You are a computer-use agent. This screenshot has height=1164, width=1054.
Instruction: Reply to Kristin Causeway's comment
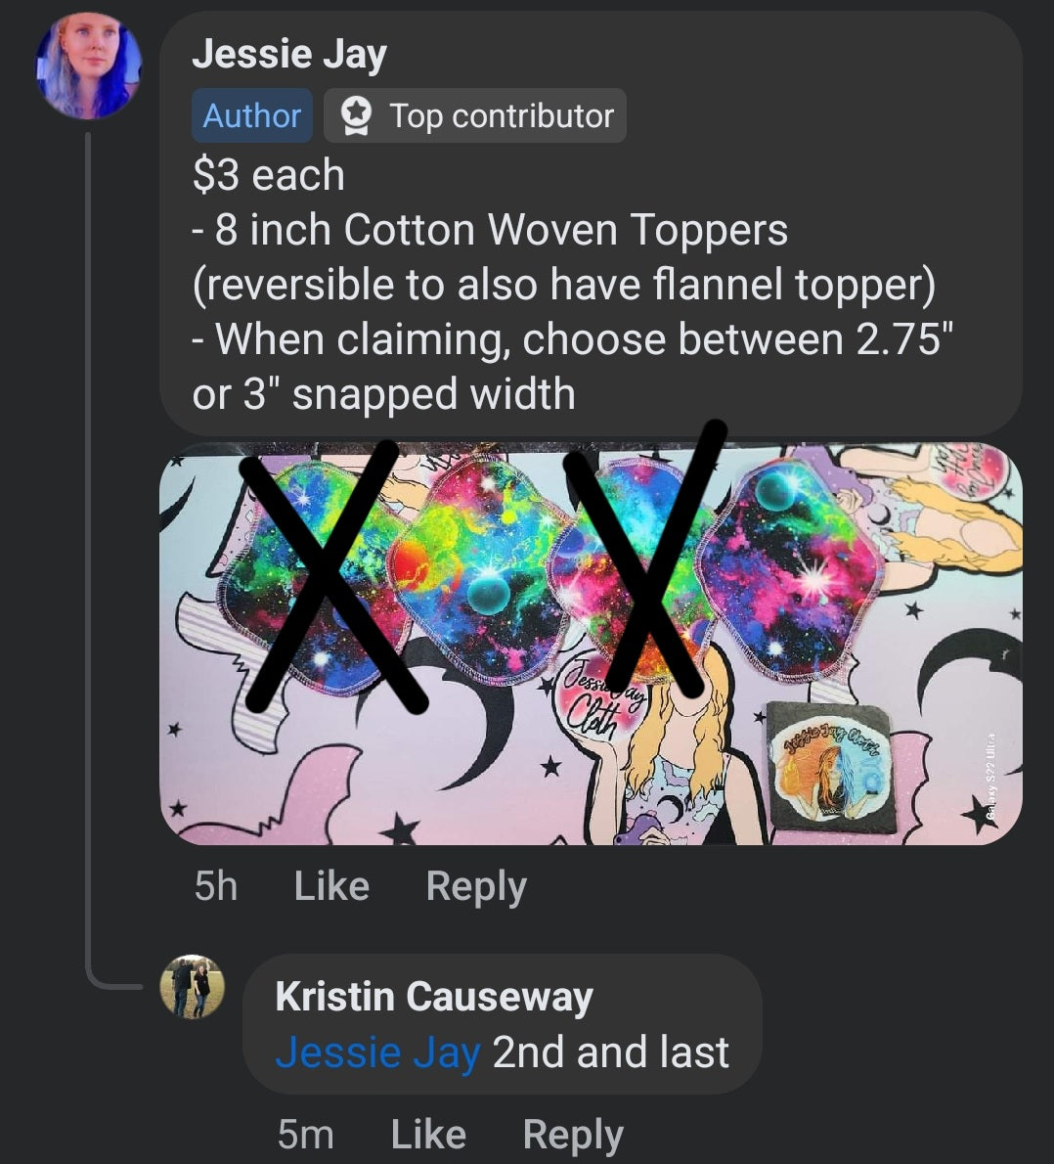[573, 1135]
